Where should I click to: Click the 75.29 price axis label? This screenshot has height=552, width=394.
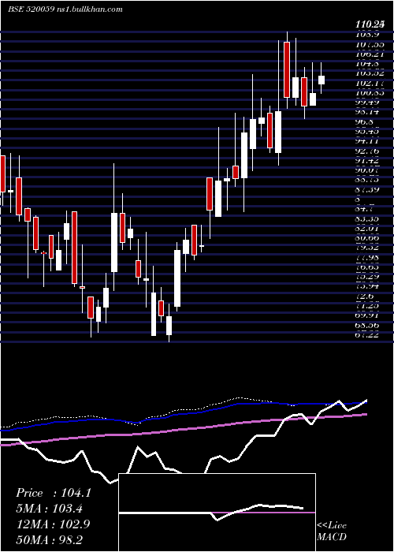369,277
